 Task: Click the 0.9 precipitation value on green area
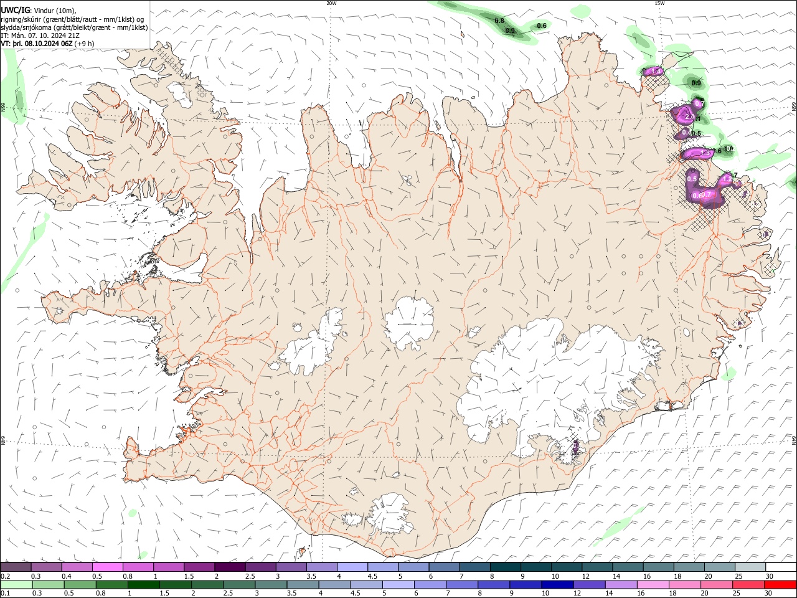[696, 83]
